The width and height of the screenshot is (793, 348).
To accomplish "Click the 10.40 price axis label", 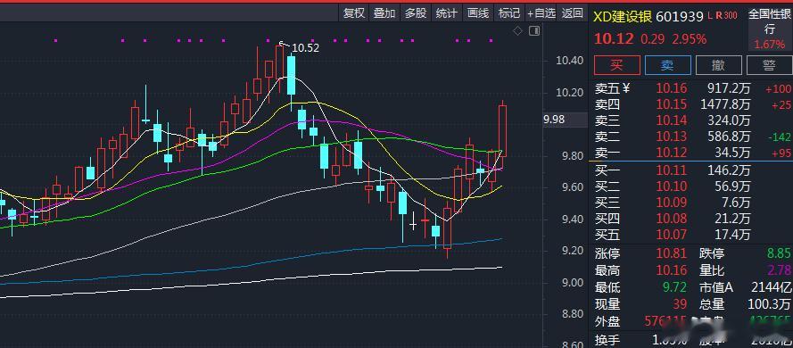I will point(569,62).
